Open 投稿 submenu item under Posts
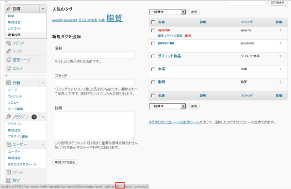 (11, 16)
